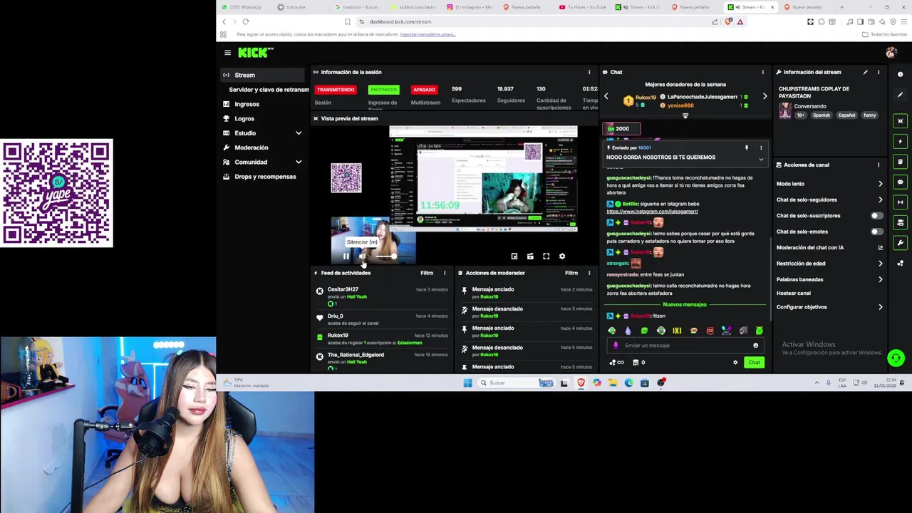
Task: Open activity feed options menu
Action: [x=445, y=273]
